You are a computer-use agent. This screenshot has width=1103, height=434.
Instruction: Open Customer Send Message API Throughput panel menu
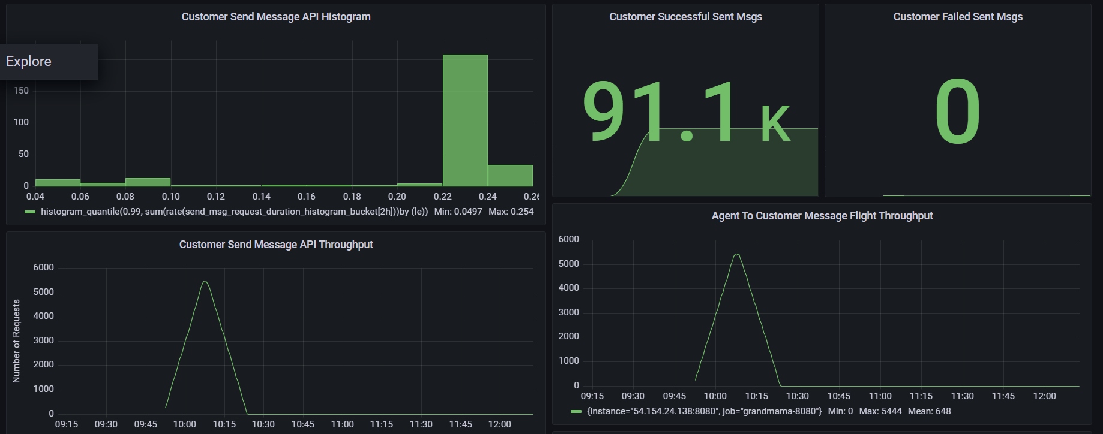(276, 245)
